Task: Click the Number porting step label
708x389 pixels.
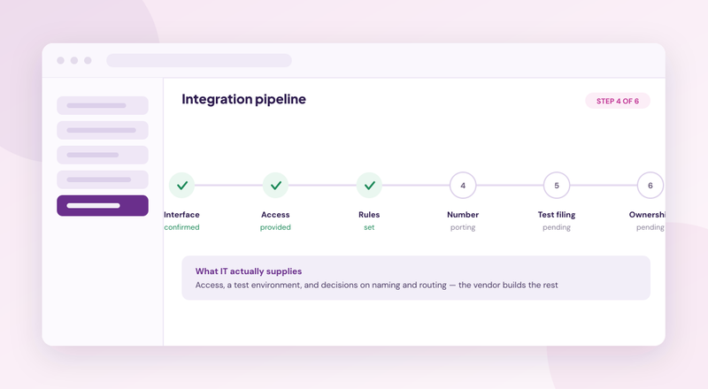Action: (x=463, y=221)
